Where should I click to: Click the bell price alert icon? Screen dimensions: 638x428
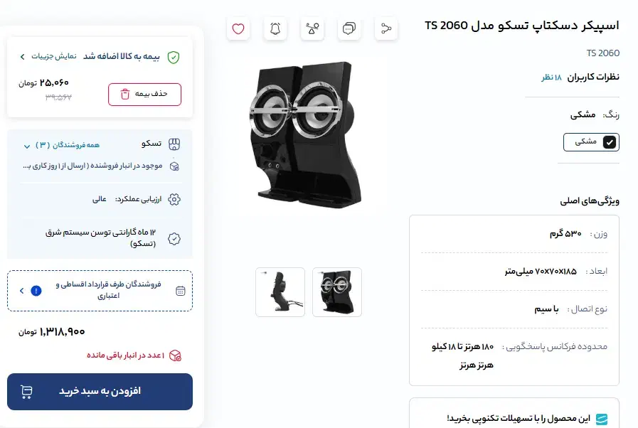pos(275,29)
